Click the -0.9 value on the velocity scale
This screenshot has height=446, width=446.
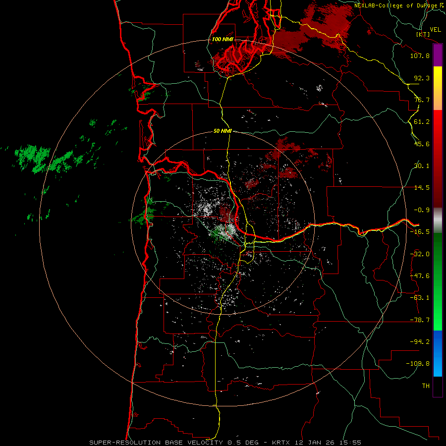coord(422,210)
